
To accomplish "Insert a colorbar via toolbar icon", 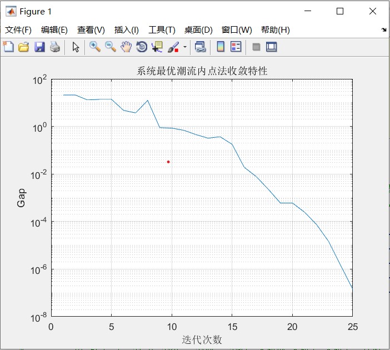I will click(221, 47).
